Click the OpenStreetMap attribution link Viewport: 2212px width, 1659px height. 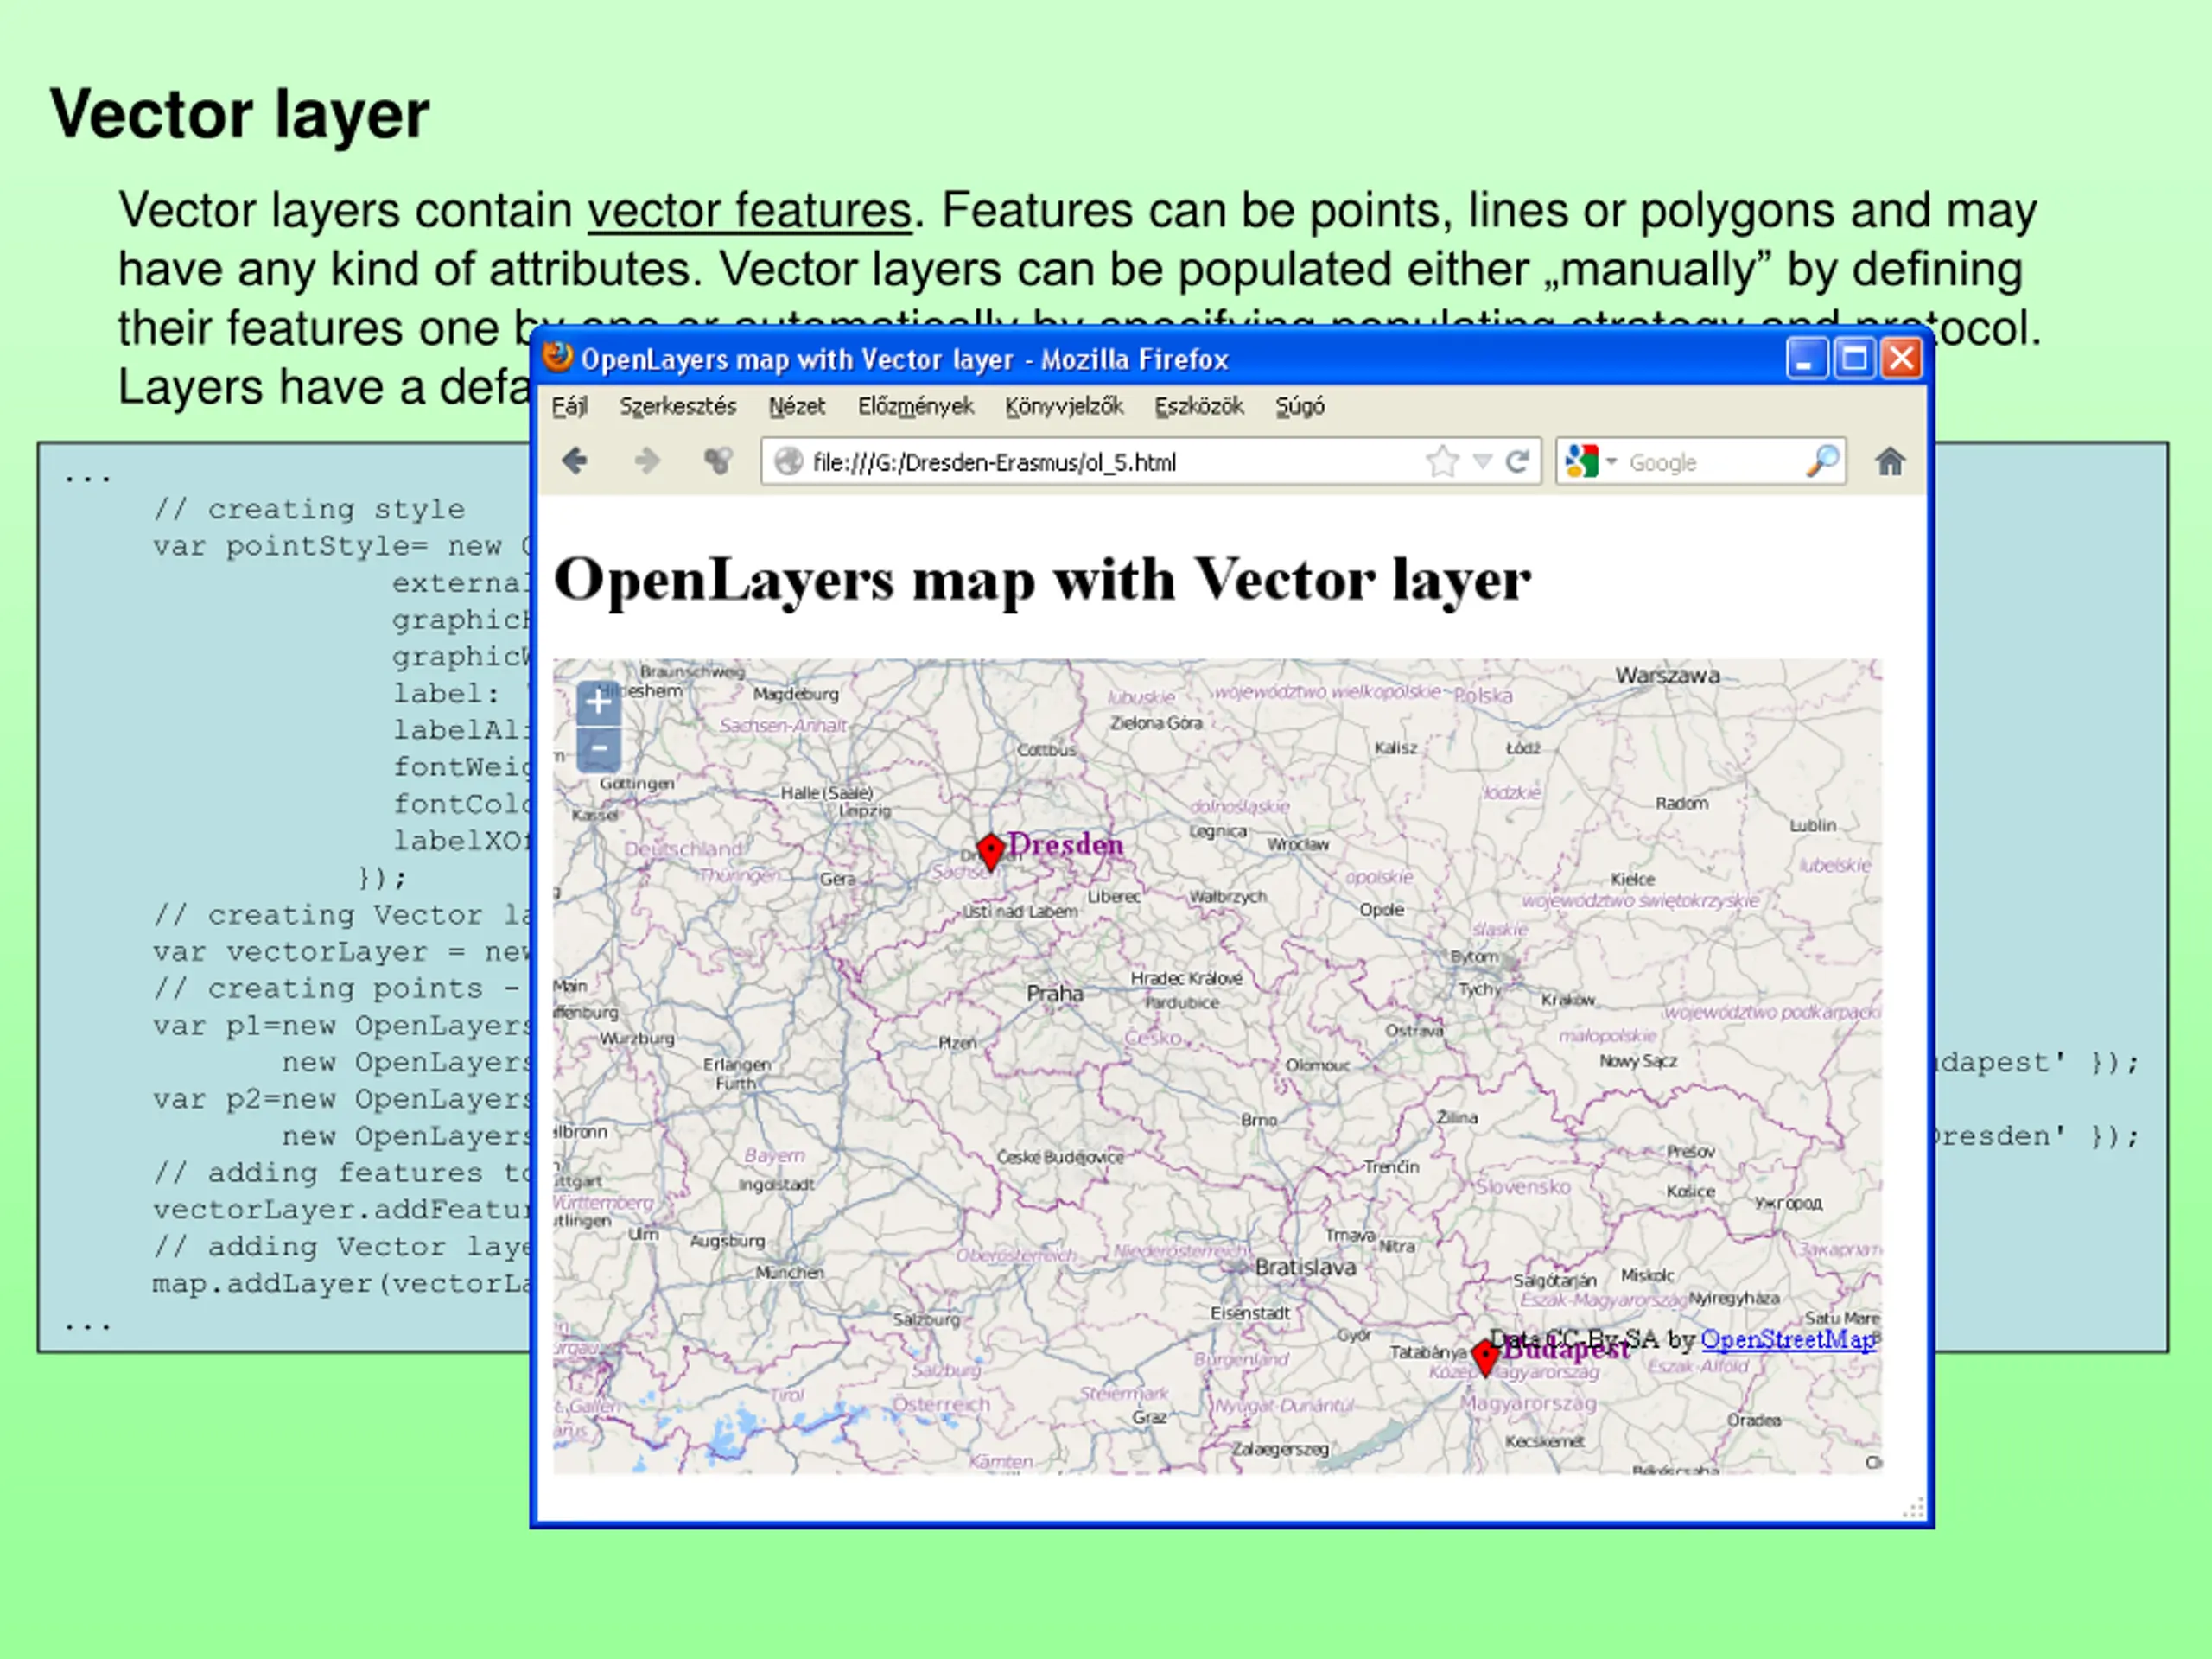pyautogui.click(x=1788, y=1339)
